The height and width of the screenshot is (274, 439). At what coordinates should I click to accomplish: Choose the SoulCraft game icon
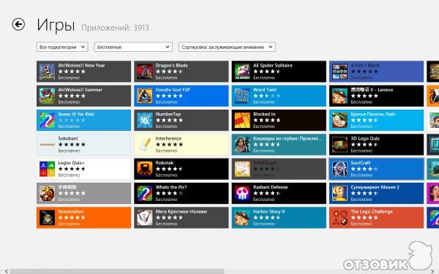tap(340, 169)
